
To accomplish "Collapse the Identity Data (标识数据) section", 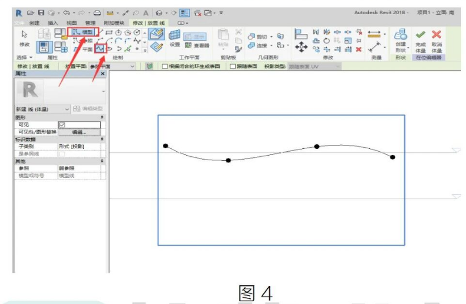I will tap(102, 139).
